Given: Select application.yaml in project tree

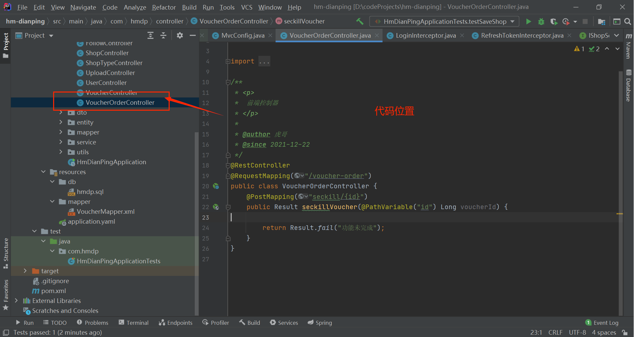Looking at the screenshot, I should coord(91,222).
